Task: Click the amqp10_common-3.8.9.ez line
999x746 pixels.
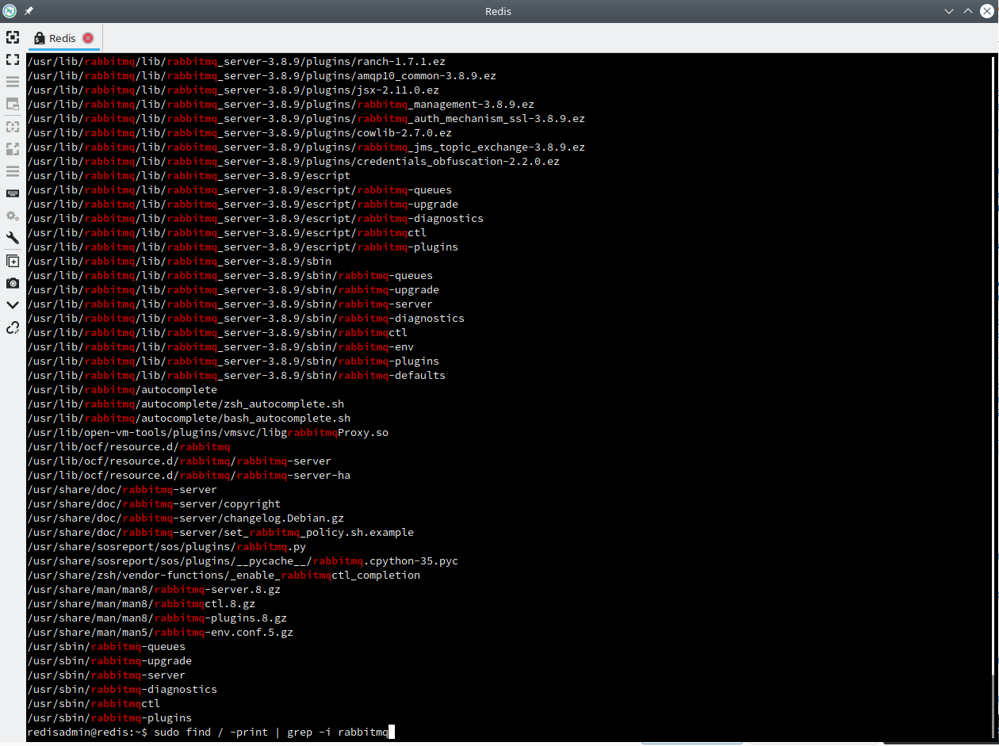Action: coord(262,75)
